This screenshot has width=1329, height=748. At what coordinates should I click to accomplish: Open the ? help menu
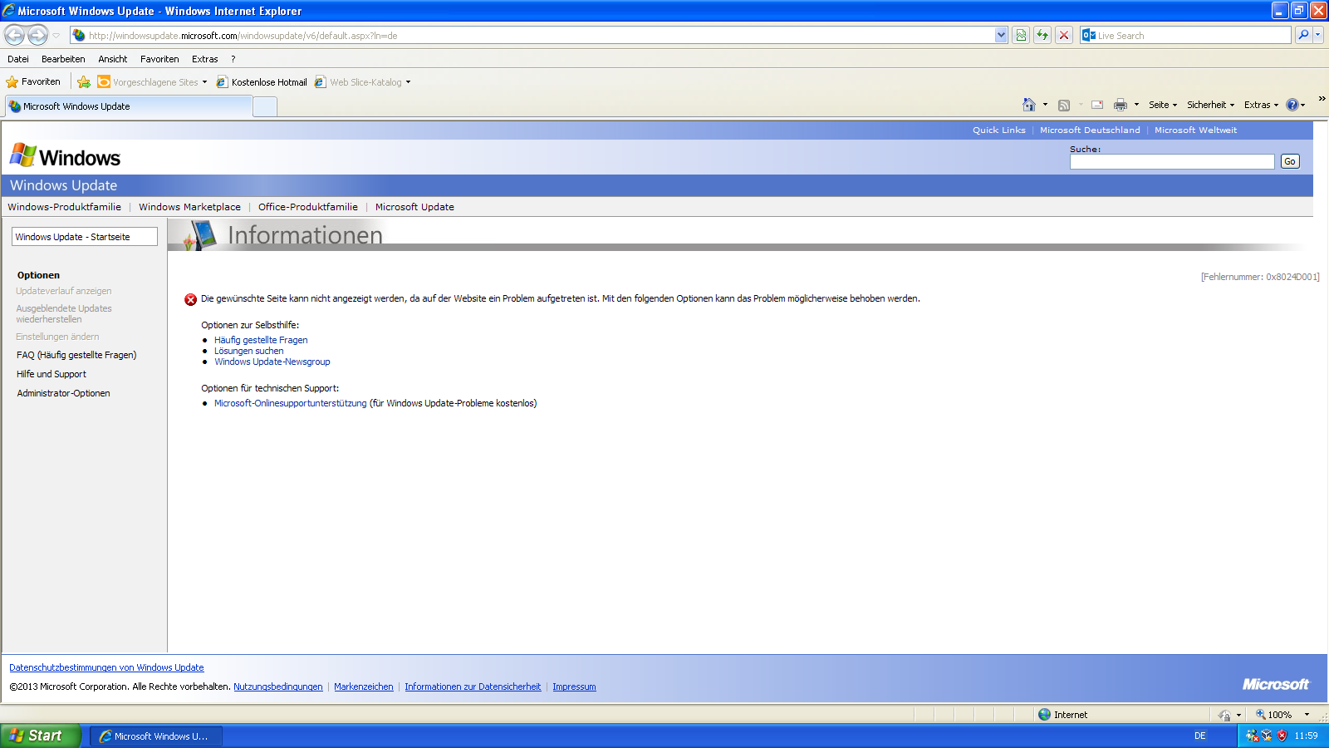coord(233,59)
